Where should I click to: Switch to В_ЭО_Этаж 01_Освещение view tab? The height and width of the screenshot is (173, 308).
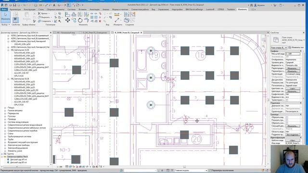point(94,33)
